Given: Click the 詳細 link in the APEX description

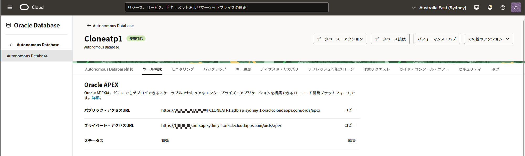Looking at the screenshot, I should [96, 98].
